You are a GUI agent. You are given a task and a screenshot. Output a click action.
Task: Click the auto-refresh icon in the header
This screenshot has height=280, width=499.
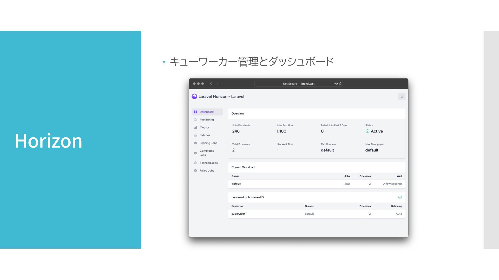402,97
